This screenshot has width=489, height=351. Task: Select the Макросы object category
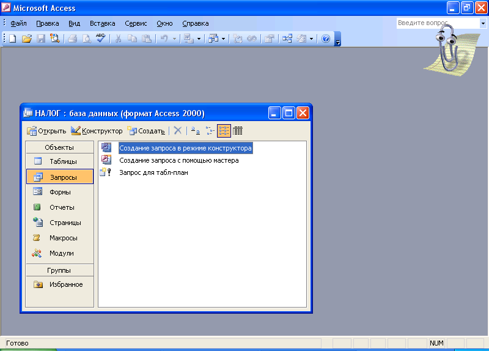click(59, 238)
